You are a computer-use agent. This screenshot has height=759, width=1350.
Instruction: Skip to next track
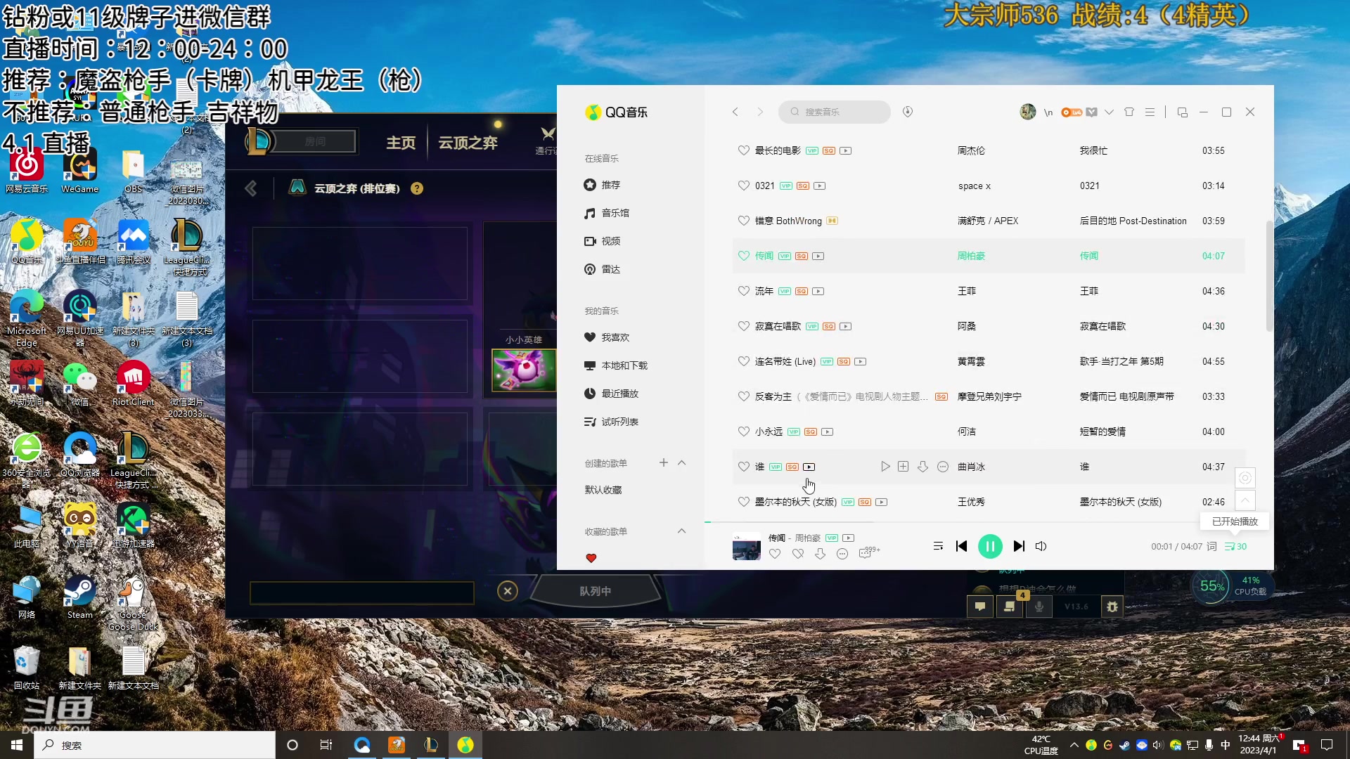click(x=1019, y=546)
